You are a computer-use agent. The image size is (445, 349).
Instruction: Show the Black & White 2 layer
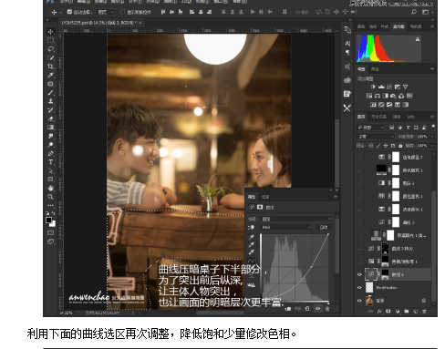point(359,183)
